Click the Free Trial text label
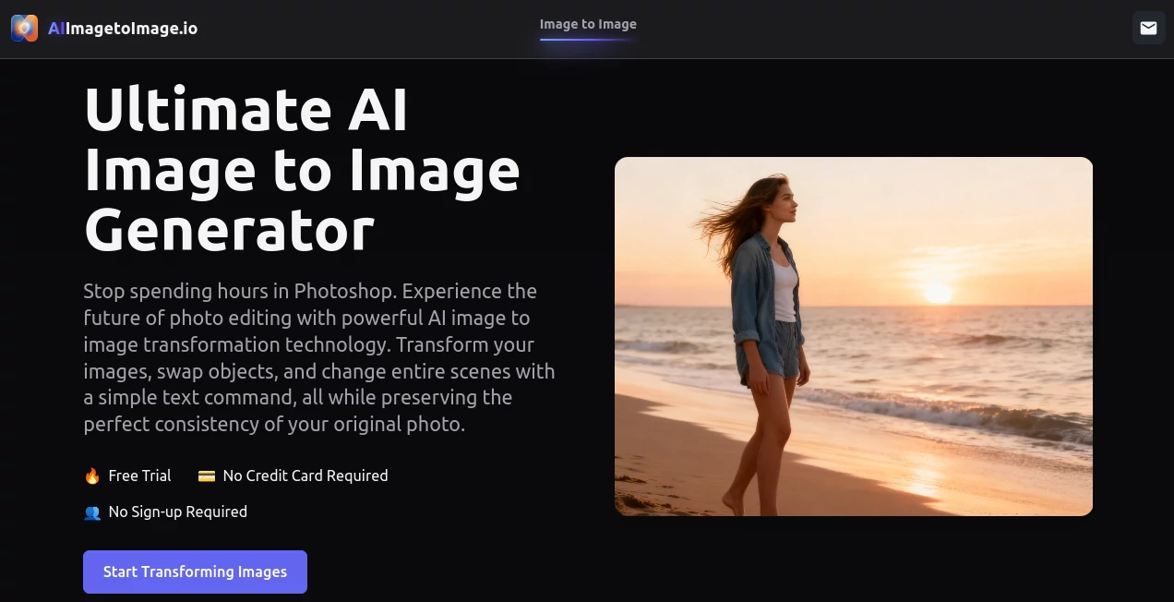 coord(139,475)
